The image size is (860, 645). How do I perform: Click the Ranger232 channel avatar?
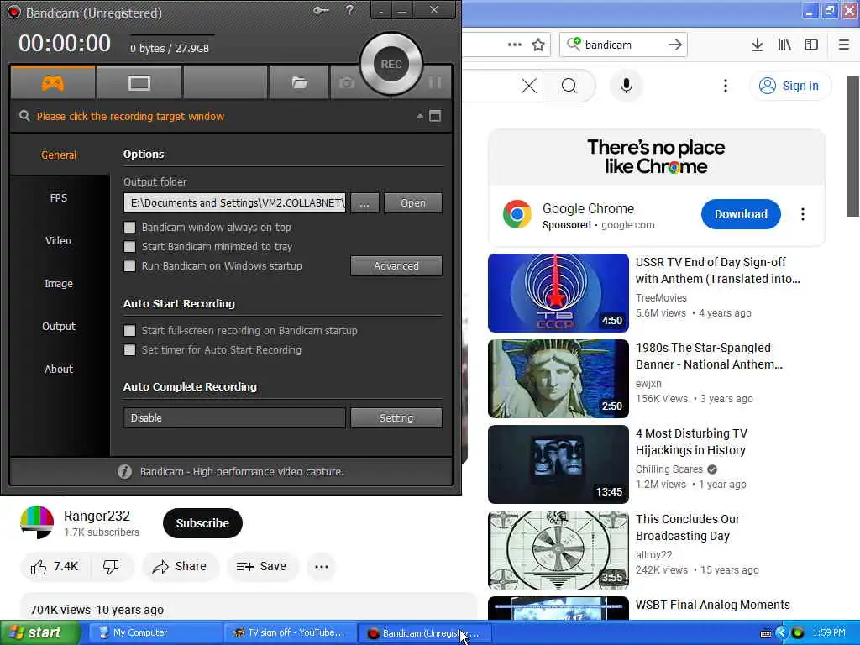click(37, 522)
